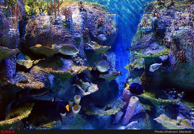This screenshot has height=134, width=194.
Task: Click the white fish with the orange tail
Action: coord(156,67)
